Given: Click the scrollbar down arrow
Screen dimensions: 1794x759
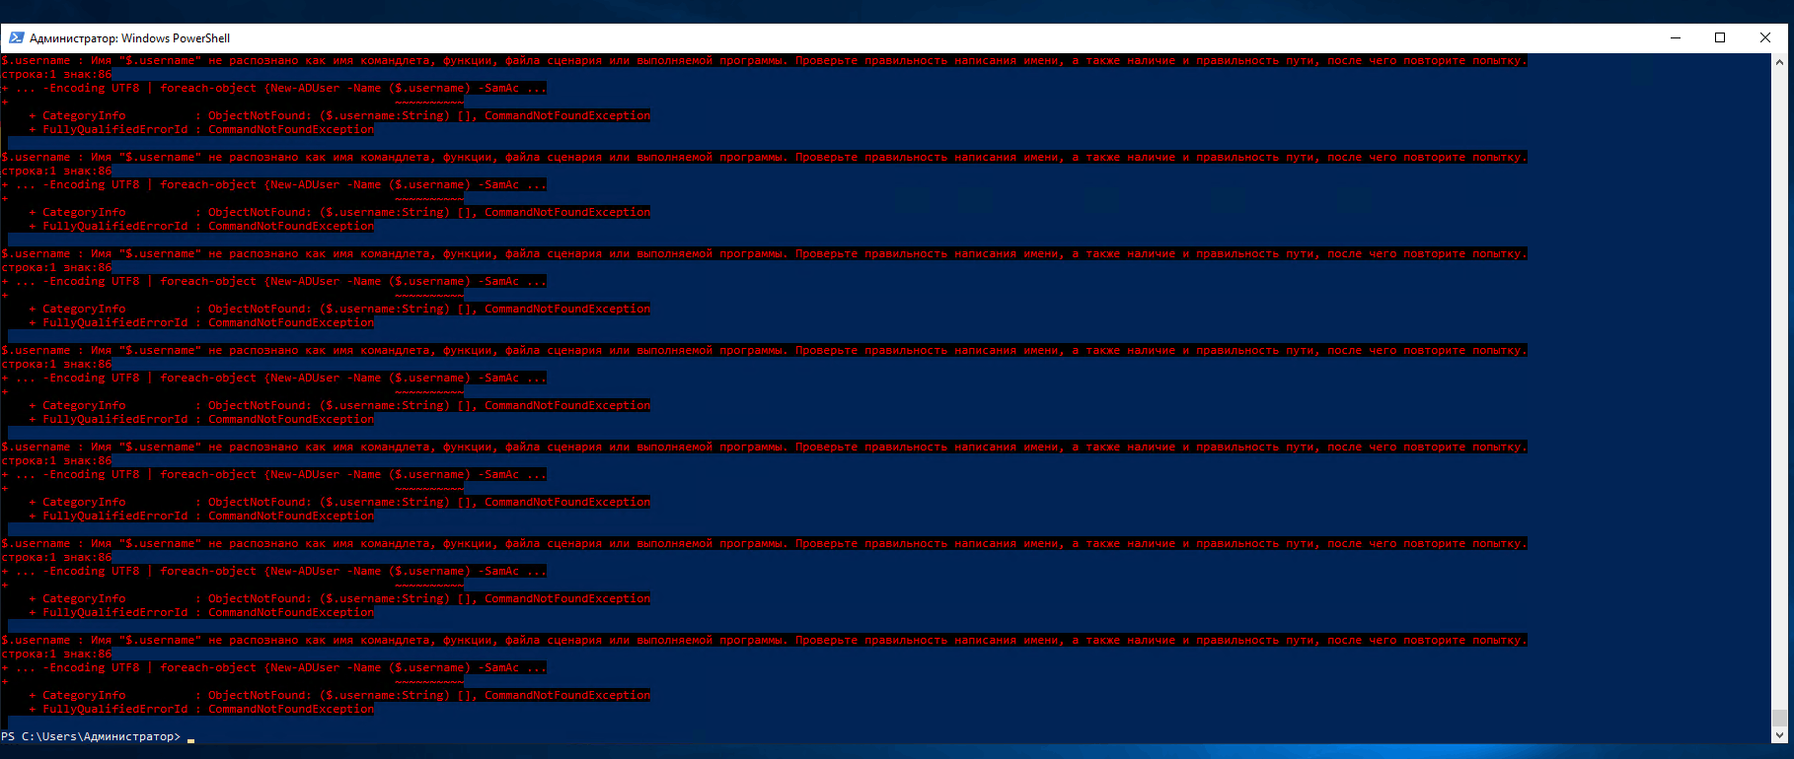Looking at the screenshot, I should tap(1780, 735).
